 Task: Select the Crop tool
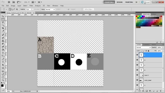[x=3, y=28]
